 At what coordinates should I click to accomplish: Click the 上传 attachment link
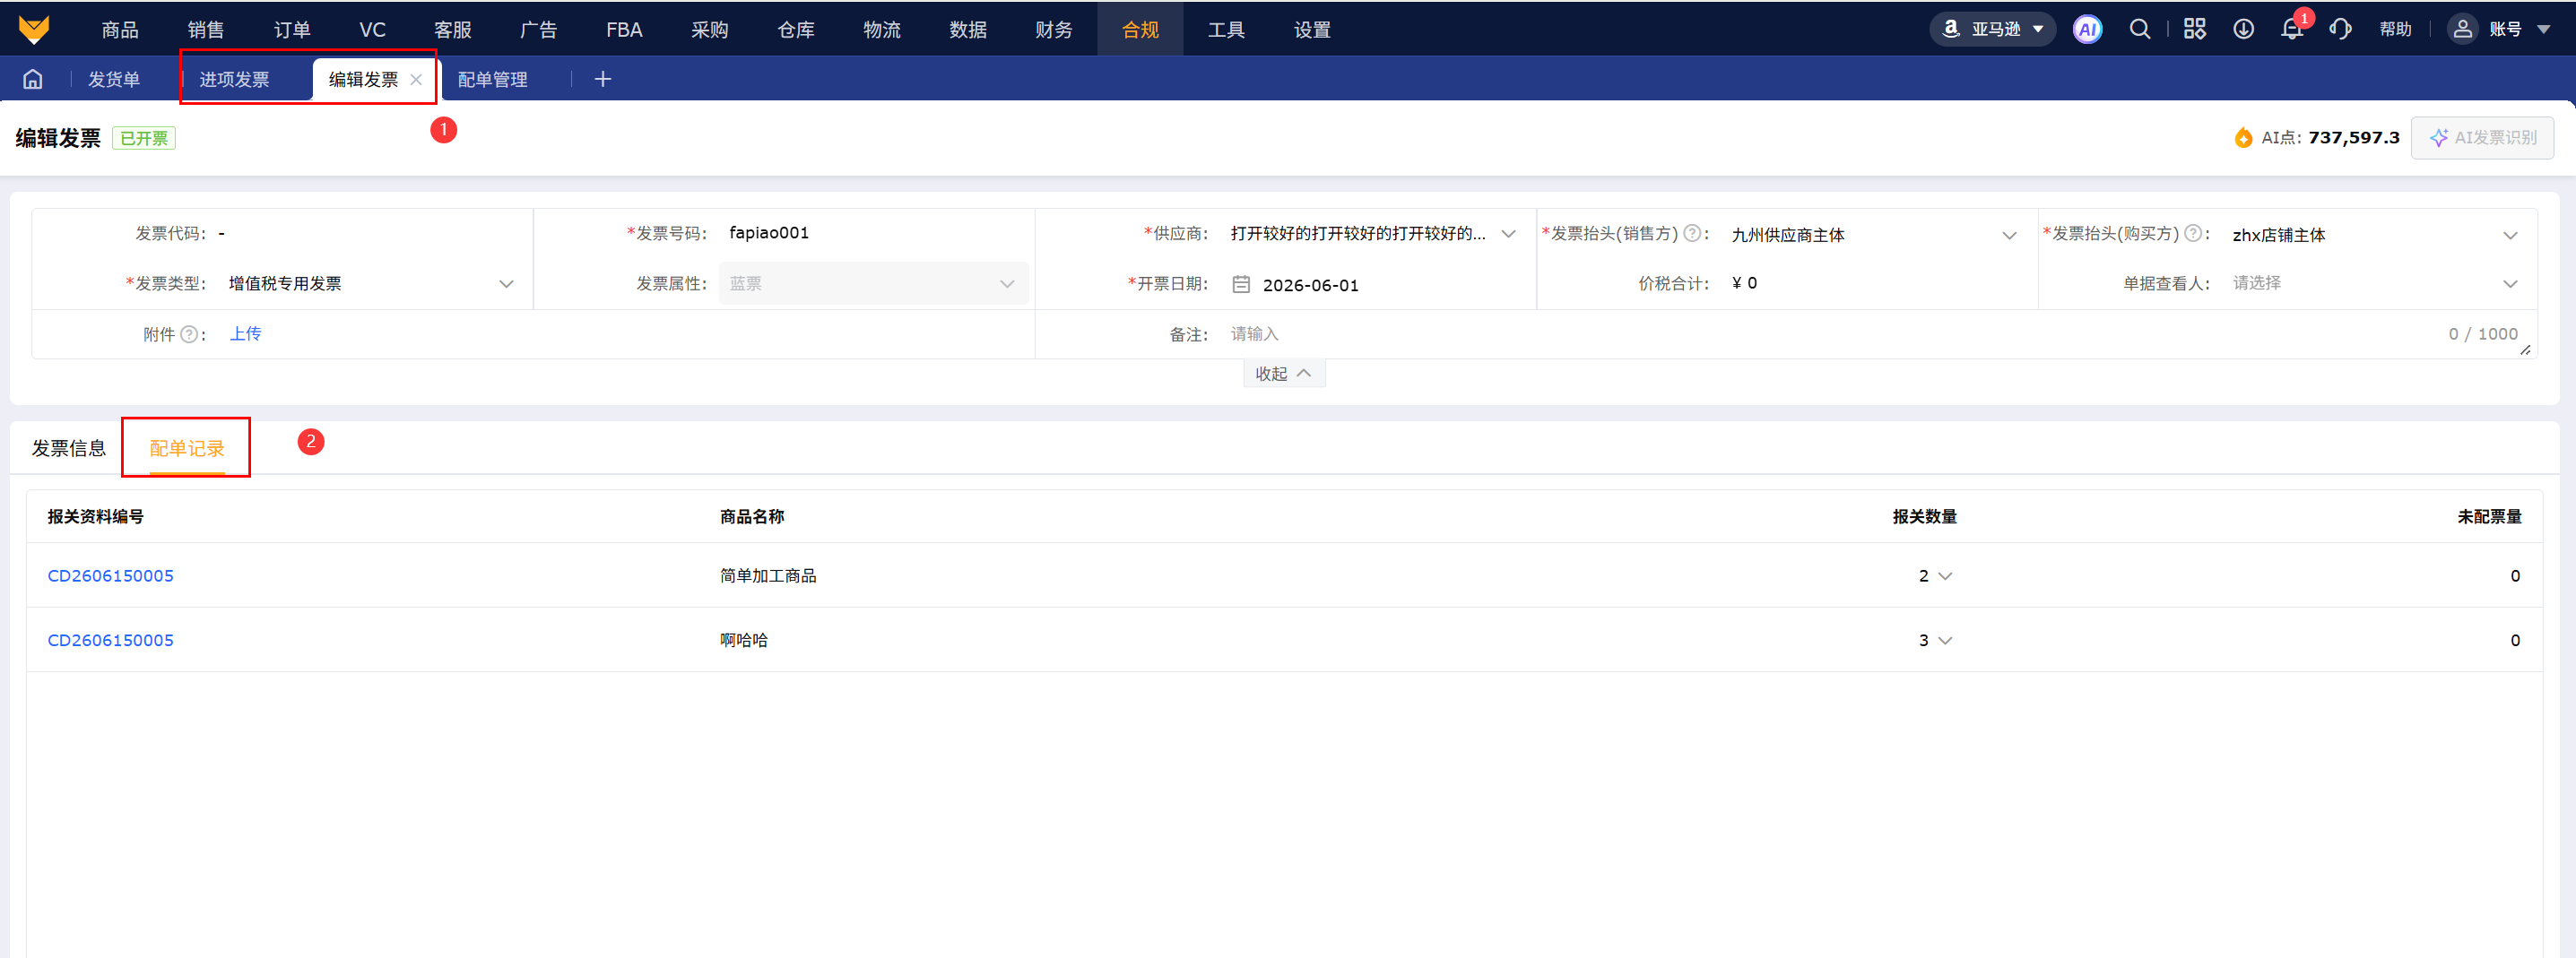pyautogui.click(x=245, y=334)
